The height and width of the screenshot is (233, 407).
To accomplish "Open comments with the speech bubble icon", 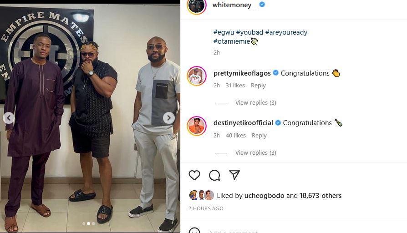I will tap(214, 175).
